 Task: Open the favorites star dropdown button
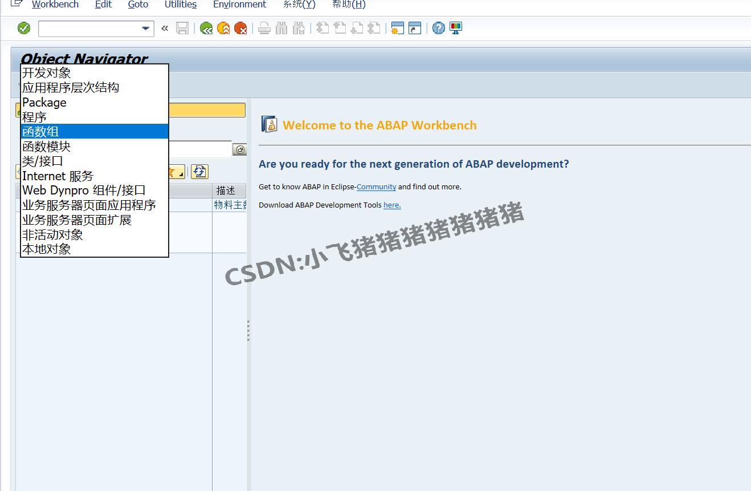(177, 172)
